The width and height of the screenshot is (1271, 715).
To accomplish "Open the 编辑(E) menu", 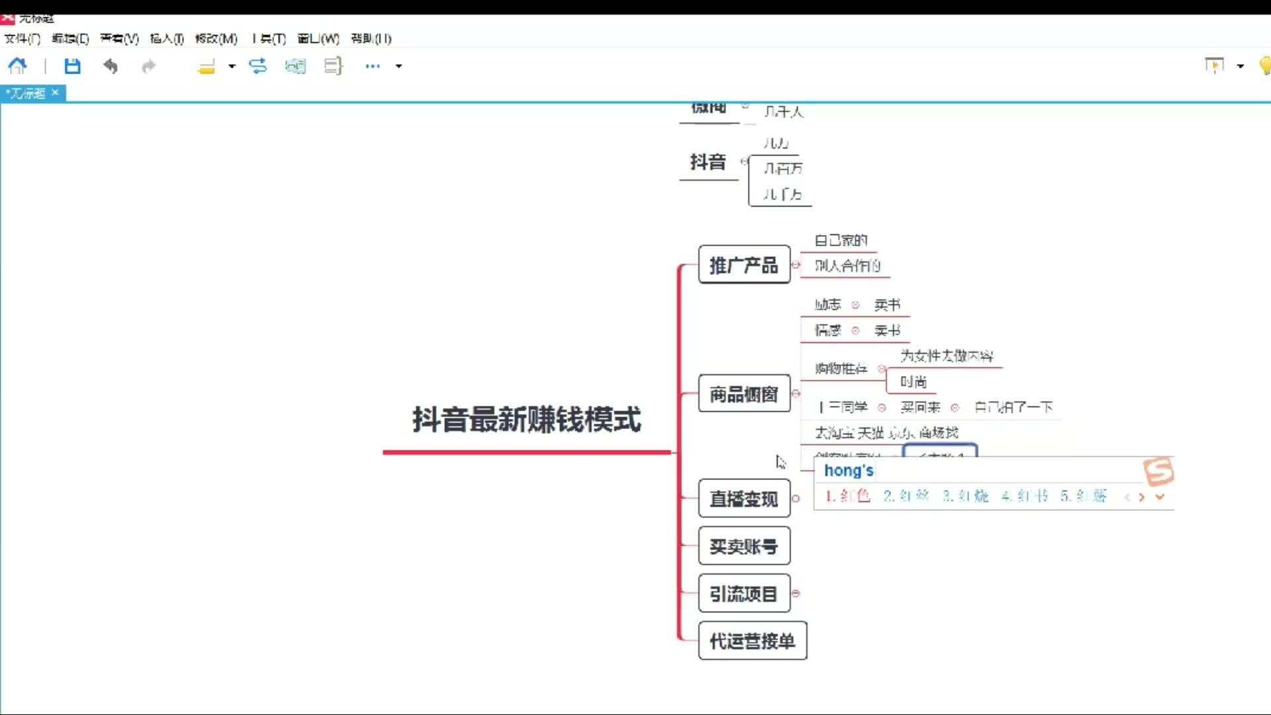I will point(70,38).
